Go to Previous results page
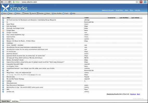This screenshot has height=103, width=148. [x=133, y=94]
